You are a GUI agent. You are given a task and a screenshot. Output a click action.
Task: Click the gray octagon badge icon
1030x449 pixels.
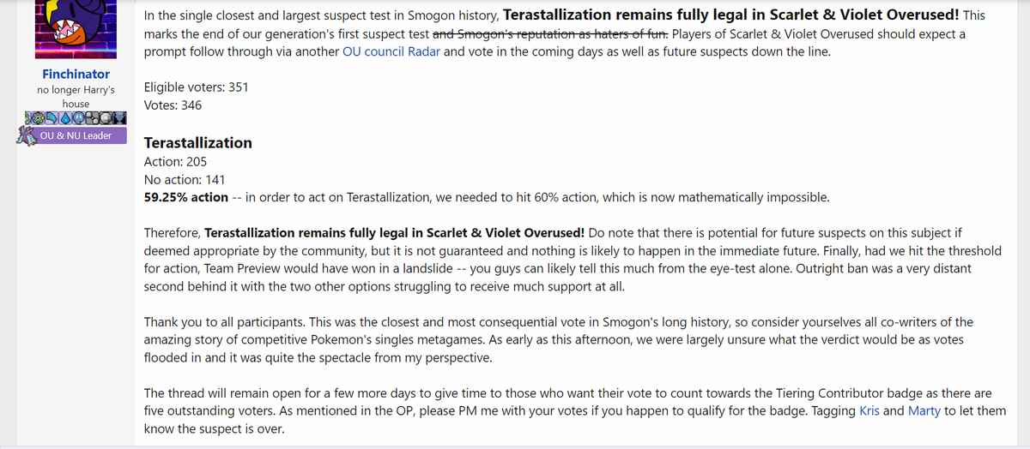[106, 118]
